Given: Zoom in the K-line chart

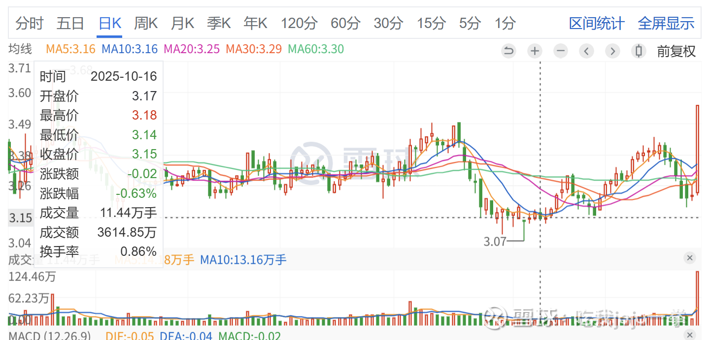Looking at the screenshot, I should (x=535, y=51).
